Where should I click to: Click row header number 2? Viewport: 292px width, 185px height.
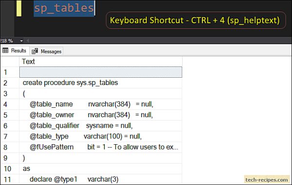click(x=10, y=83)
